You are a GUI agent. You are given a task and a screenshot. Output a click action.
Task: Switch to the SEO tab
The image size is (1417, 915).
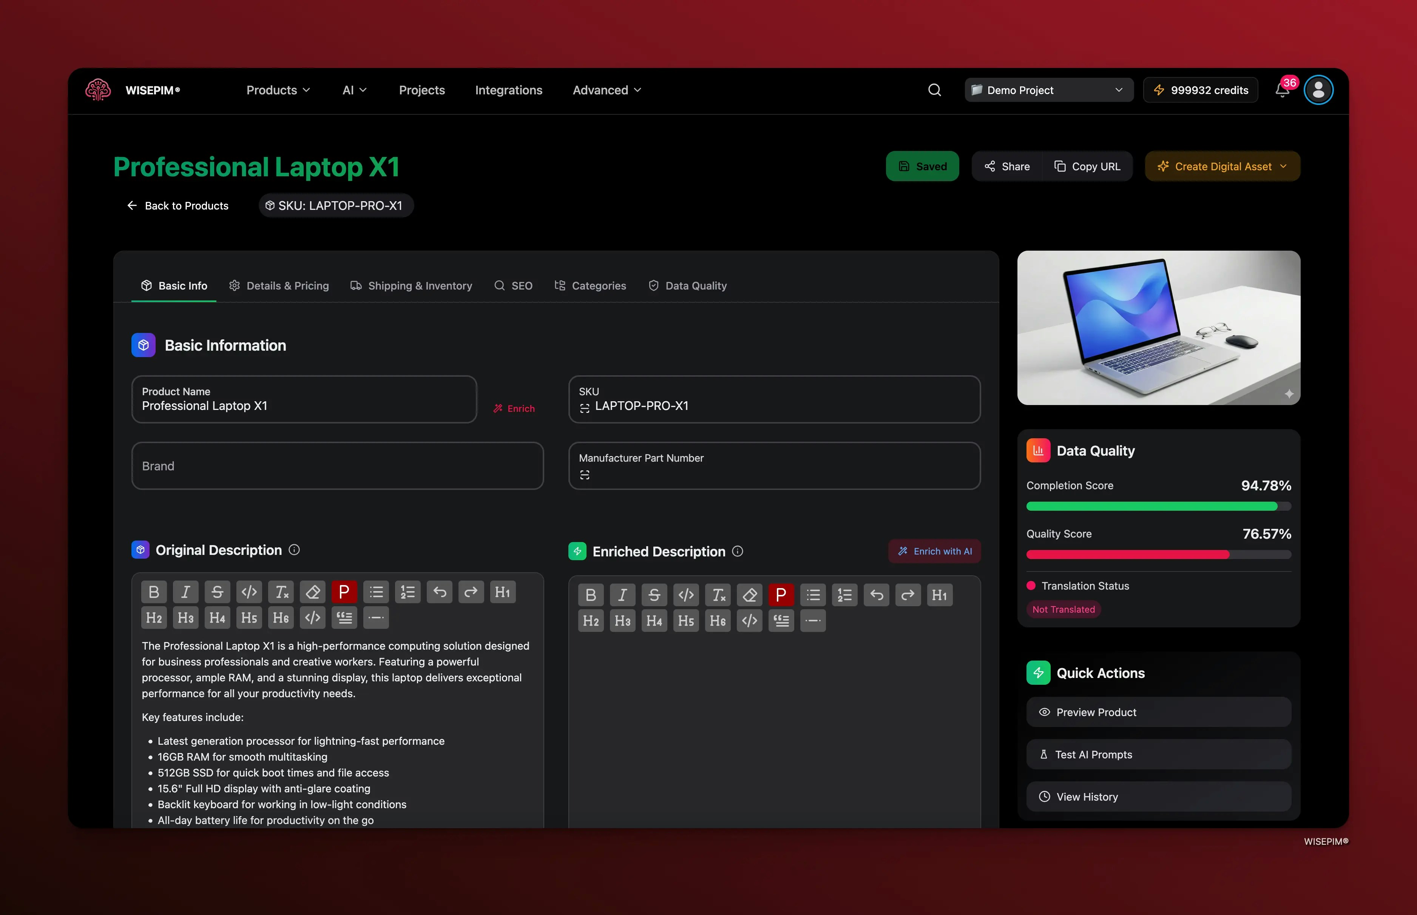click(x=514, y=286)
